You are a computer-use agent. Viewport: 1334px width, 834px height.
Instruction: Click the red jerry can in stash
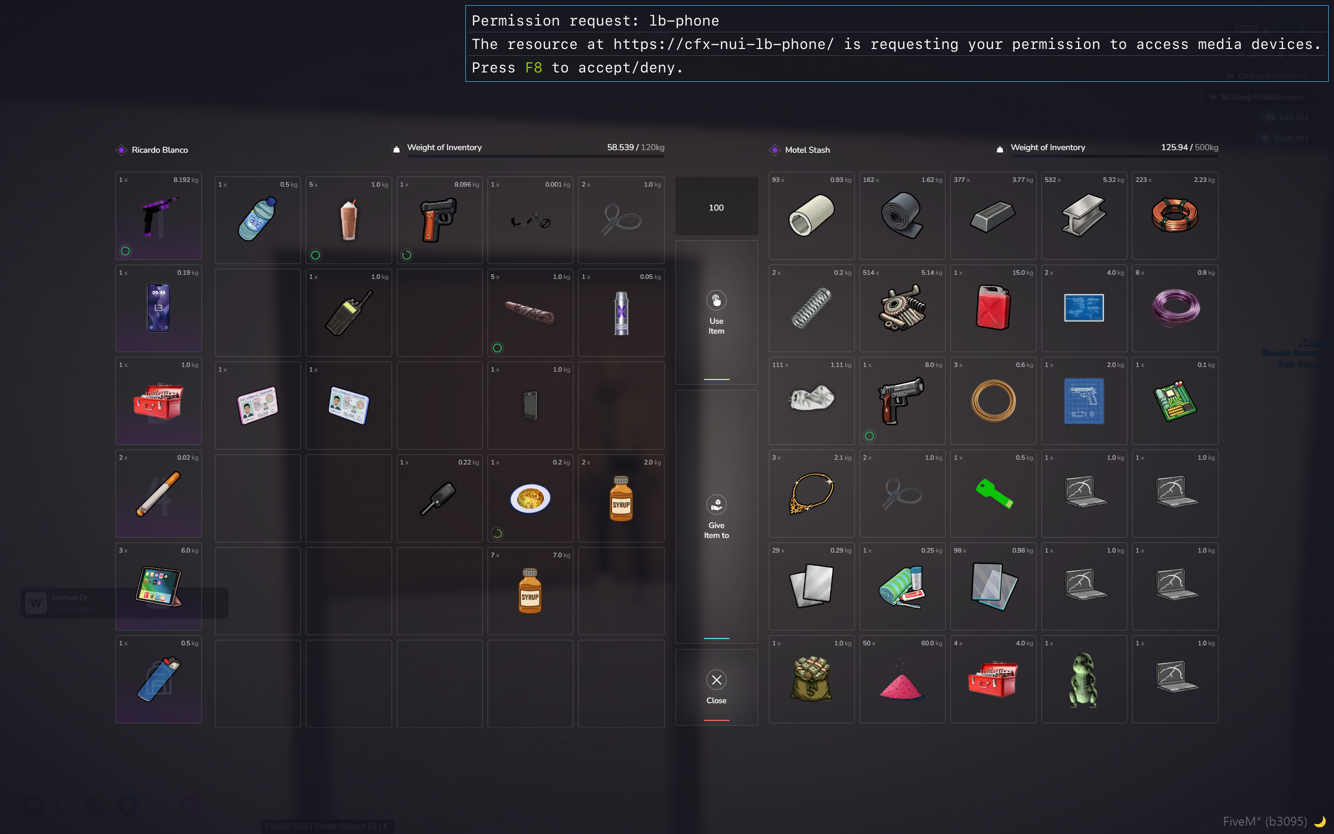click(x=993, y=308)
